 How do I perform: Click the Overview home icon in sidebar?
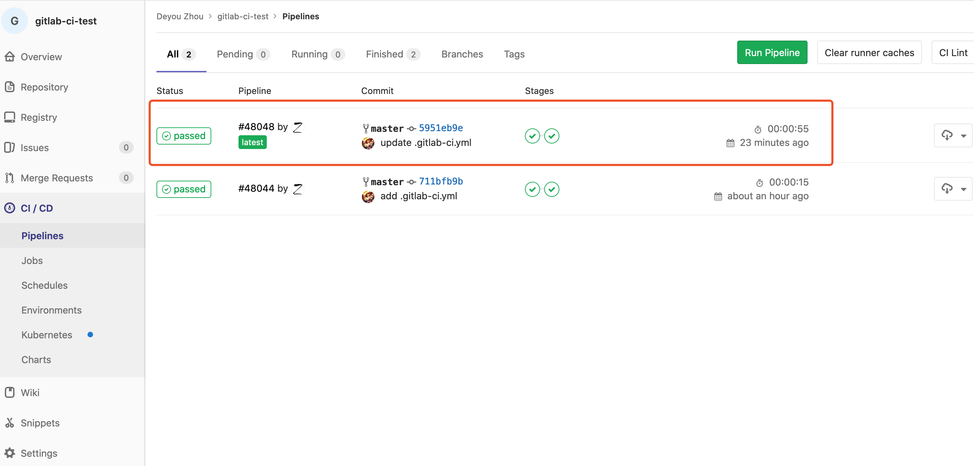10,57
